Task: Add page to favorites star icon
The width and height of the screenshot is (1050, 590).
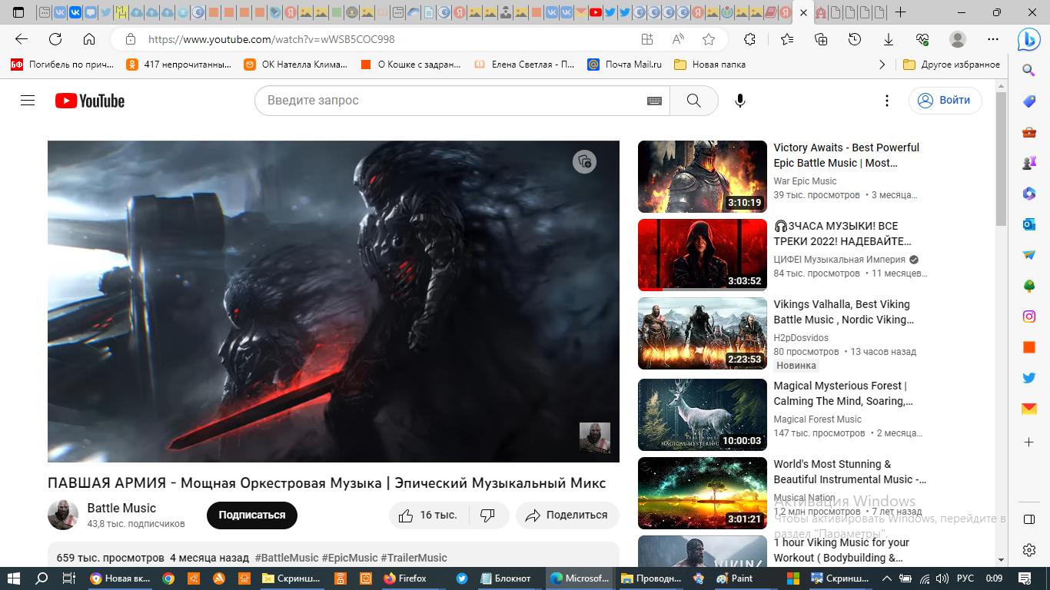Action: coord(709,39)
